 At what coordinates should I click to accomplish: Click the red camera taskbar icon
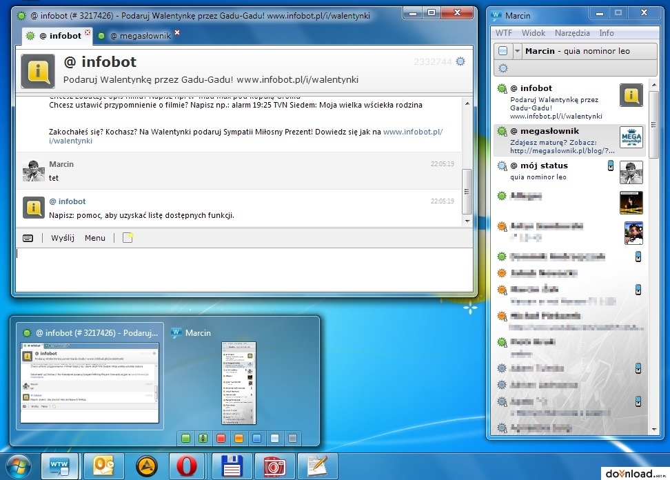click(274, 466)
